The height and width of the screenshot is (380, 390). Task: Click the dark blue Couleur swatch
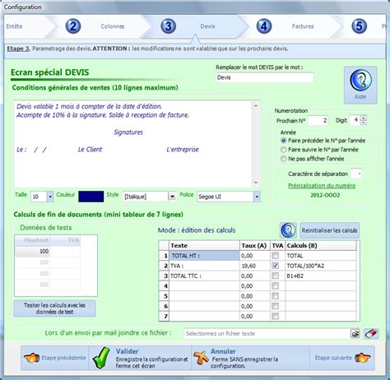coord(91,197)
